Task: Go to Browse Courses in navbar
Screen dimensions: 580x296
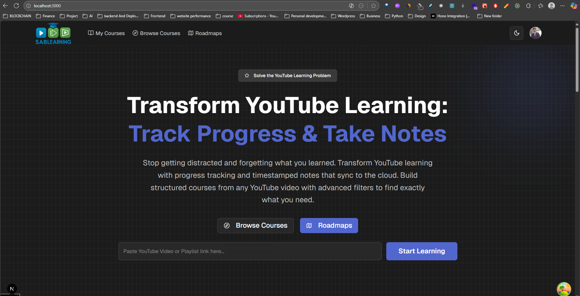Action: pyautogui.click(x=156, y=33)
